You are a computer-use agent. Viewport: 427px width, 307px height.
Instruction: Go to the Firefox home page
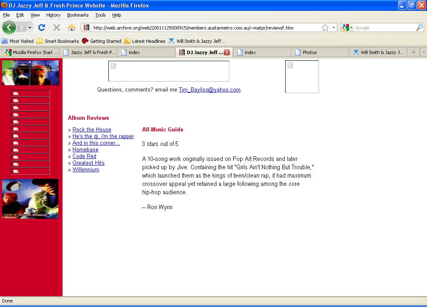click(72, 27)
